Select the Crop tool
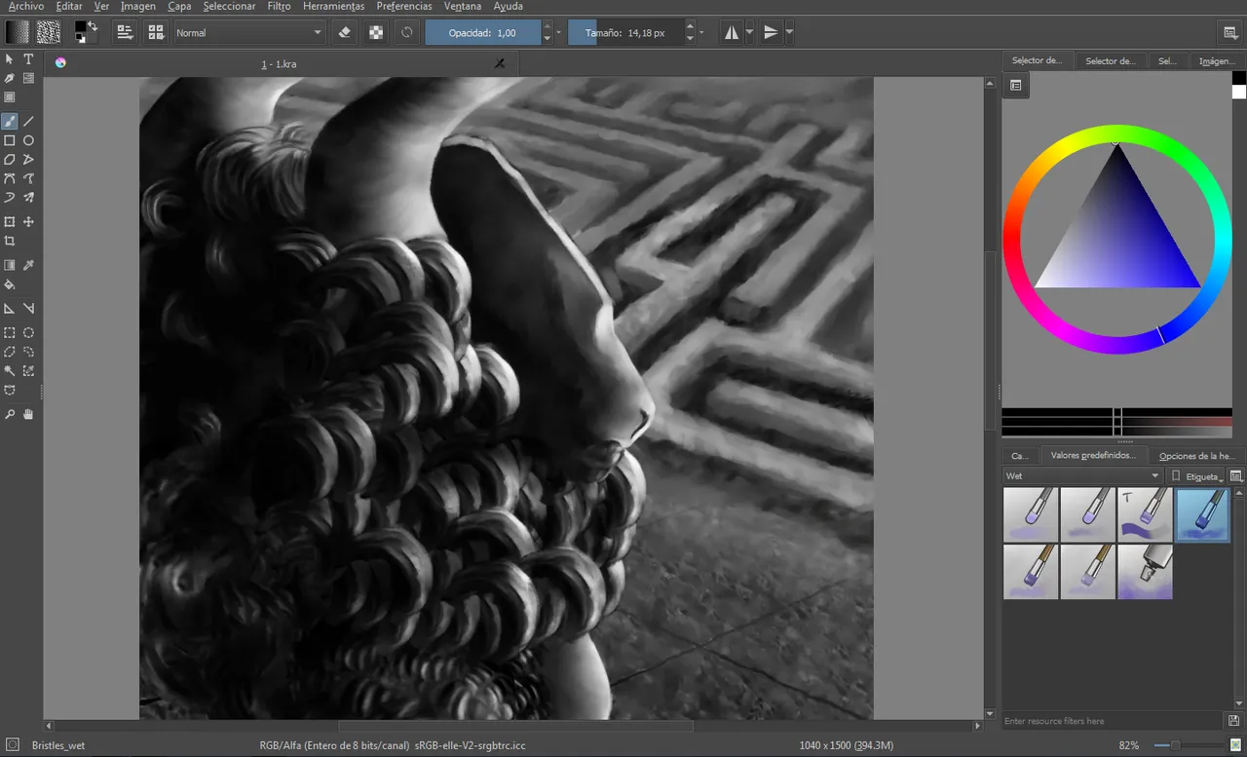Image resolution: width=1247 pixels, height=757 pixels. coord(10,241)
